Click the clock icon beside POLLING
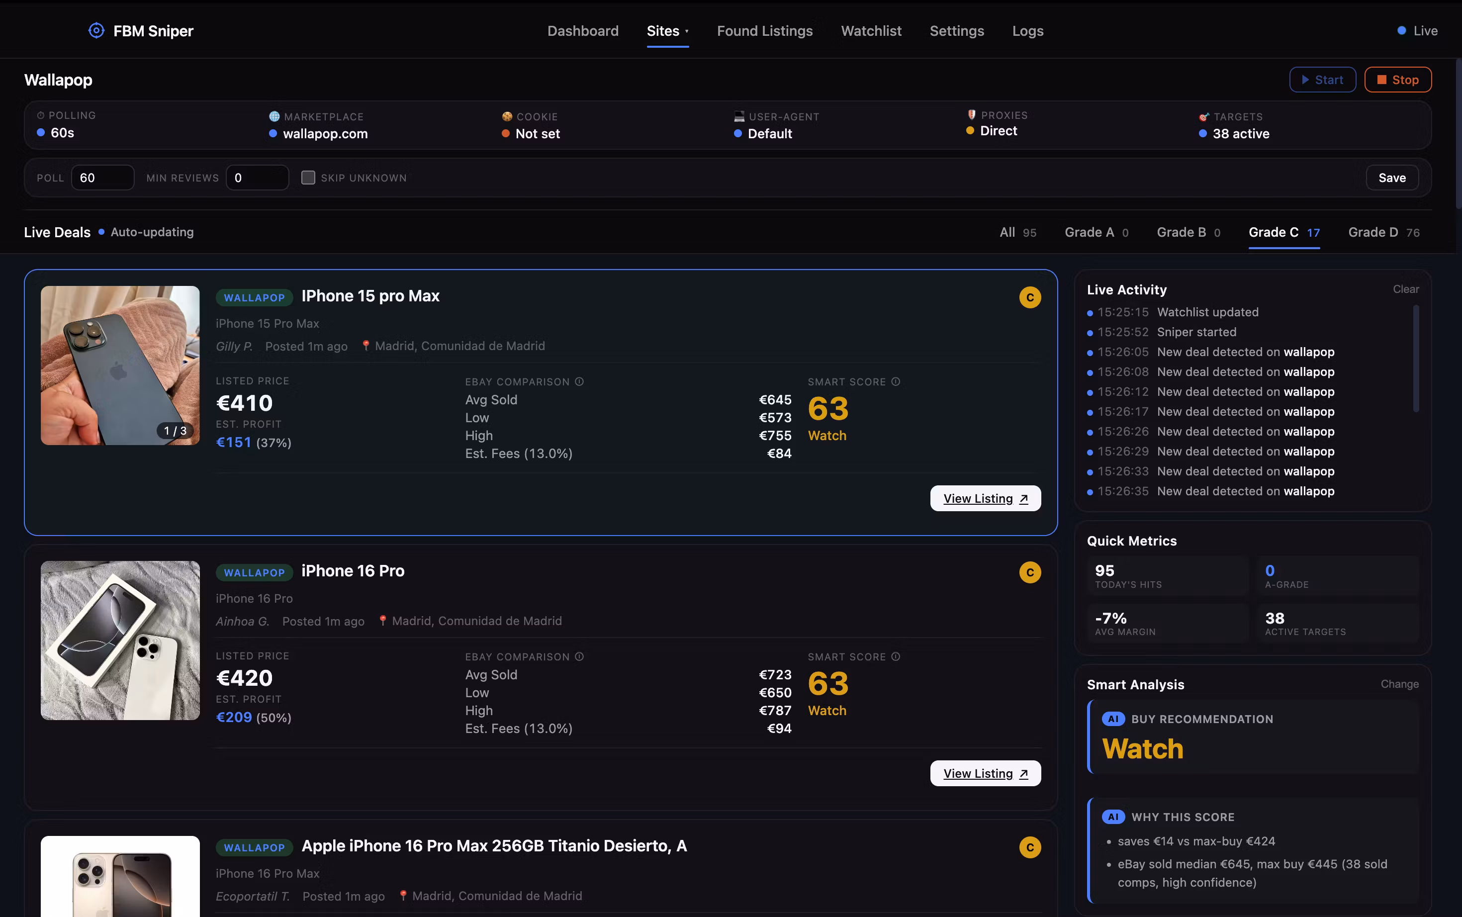 pos(41,115)
